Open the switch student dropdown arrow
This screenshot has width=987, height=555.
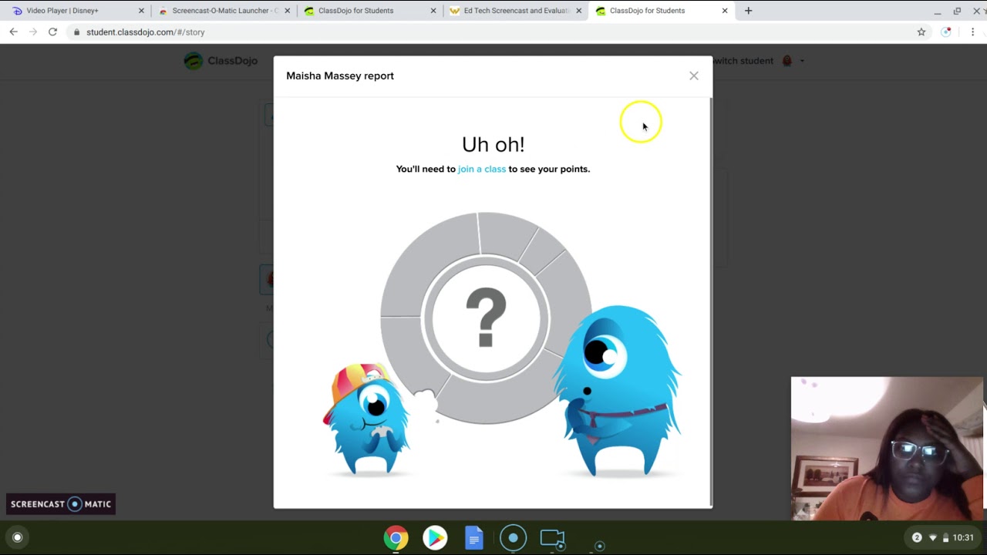point(802,61)
